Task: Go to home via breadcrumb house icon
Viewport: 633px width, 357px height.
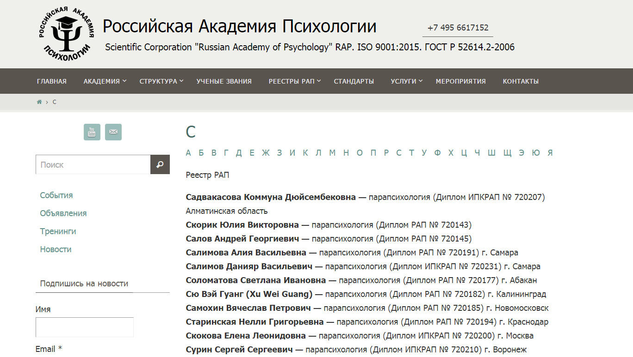Action: (39, 102)
